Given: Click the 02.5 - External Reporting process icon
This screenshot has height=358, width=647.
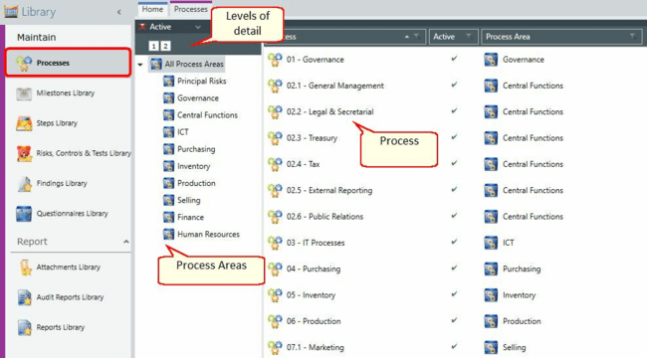Looking at the screenshot, I should [x=275, y=191].
